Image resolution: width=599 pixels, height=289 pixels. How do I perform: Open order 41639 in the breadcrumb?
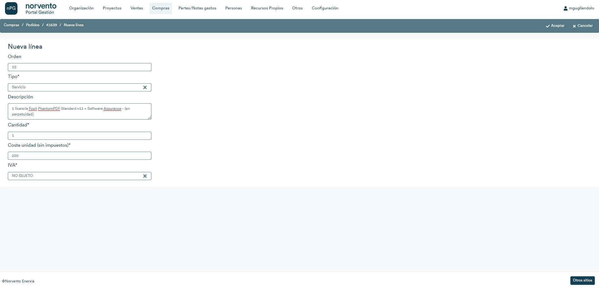tap(52, 25)
